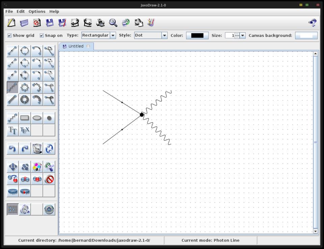Open the color palette edit tool
The height and width of the screenshot is (249, 324).
pyautogui.click(x=37, y=166)
